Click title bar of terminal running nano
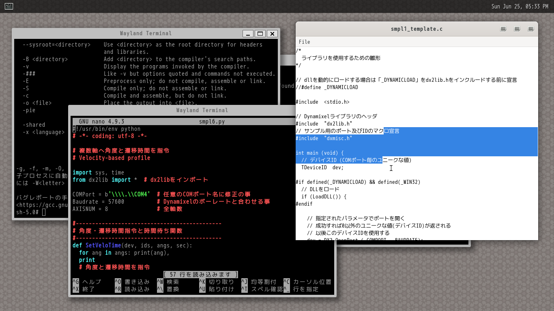The height and width of the screenshot is (311, 554). (x=202, y=110)
